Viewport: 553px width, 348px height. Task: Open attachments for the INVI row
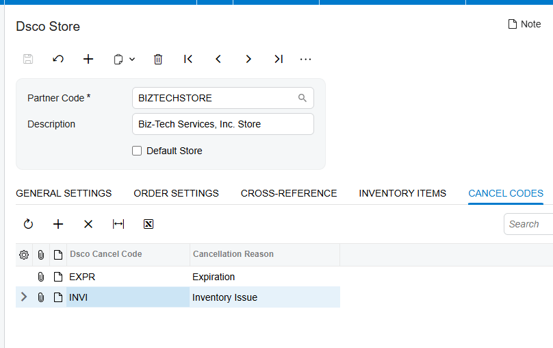point(41,297)
